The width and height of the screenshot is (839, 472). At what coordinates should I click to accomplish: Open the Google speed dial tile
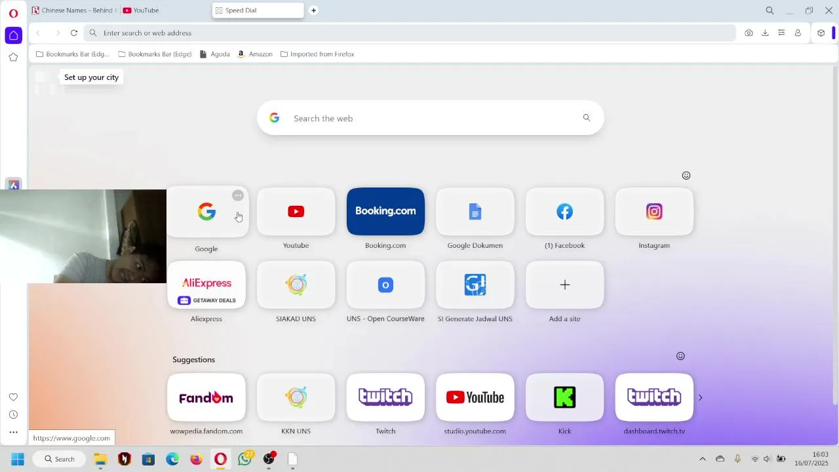click(206, 212)
